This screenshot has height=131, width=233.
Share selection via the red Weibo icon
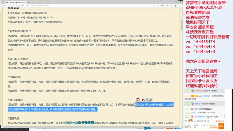point(143,100)
